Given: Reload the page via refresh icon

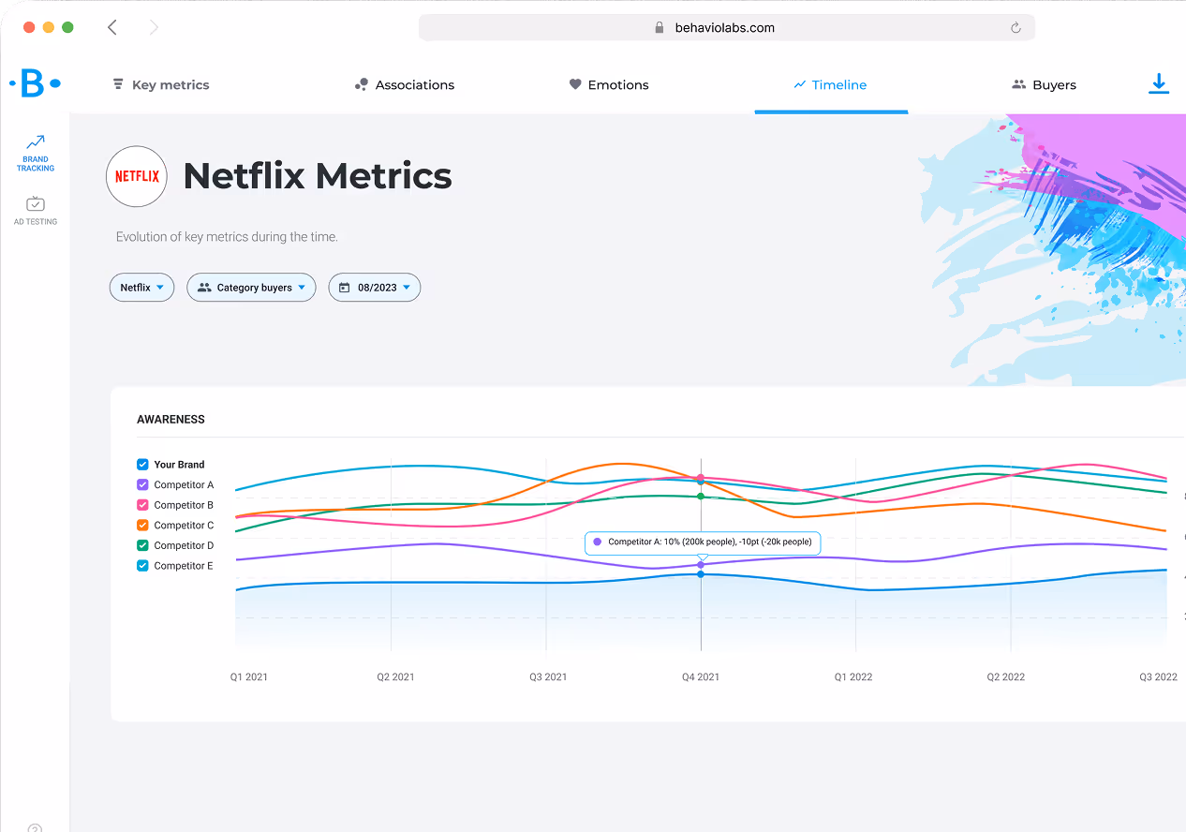Looking at the screenshot, I should [x=1016, y=28].
